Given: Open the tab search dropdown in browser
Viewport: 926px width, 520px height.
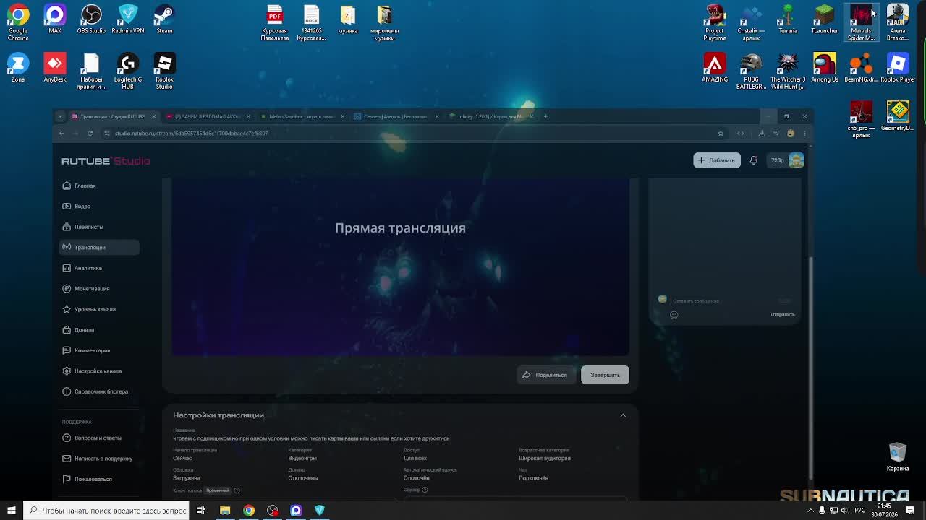Looking at the screenshot, I should [60, 116].
